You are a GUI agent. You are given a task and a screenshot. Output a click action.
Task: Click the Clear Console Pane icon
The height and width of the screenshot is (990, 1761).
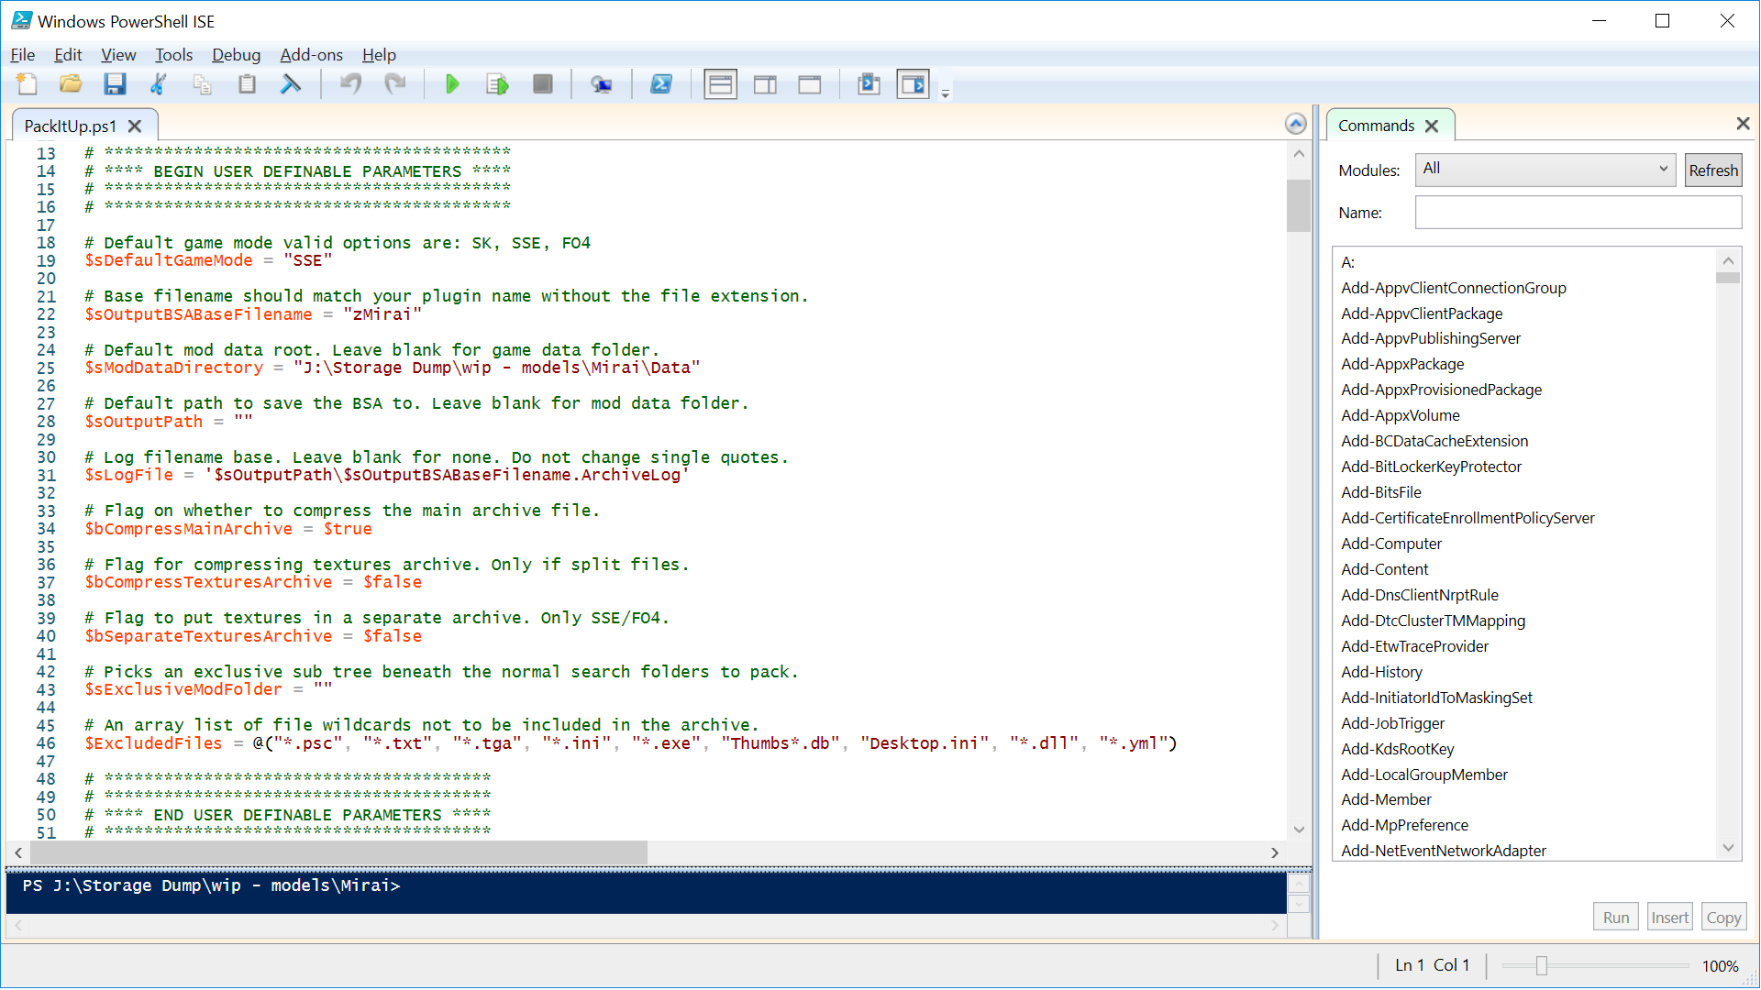click(x=291, y=84)
